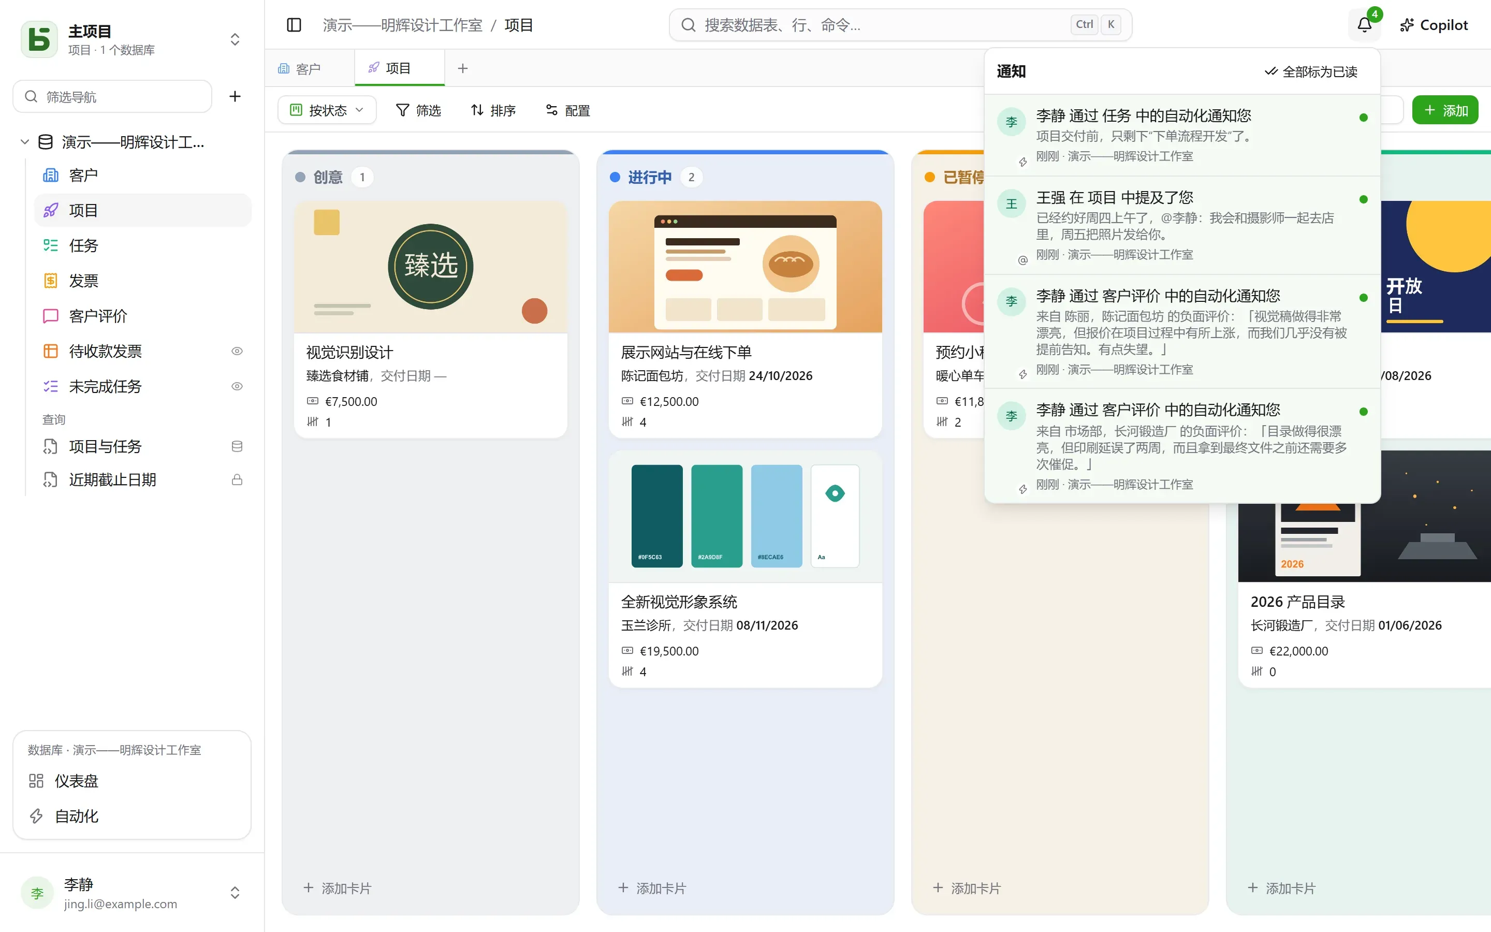Viewport: 1491px width, 932px height.
Task: Expand the 主项目 workspace switcher
Action: (235, 39)
